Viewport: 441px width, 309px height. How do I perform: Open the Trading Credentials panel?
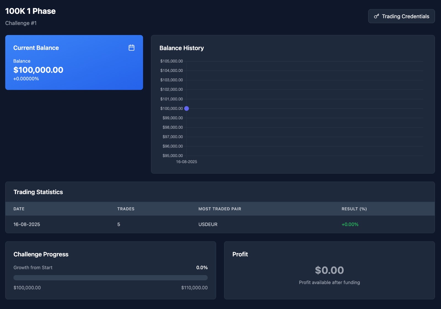click(401, 16)
